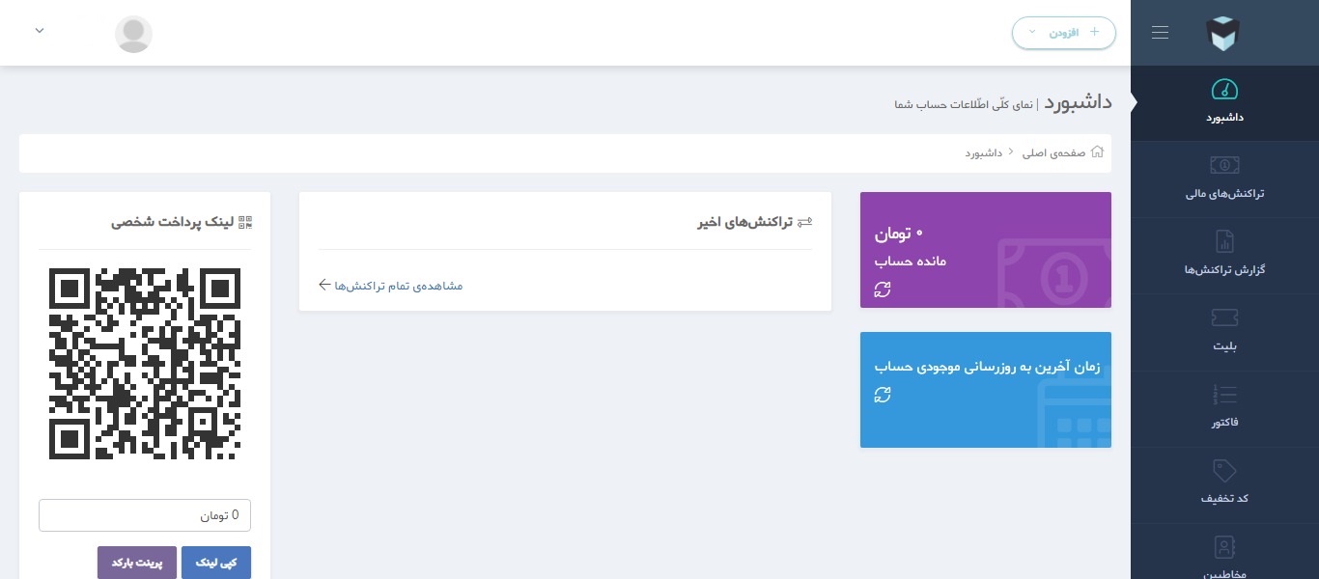The width and height of the screenshot is (1319, 579).
Task: Click the dashboard gauge icon
Action: tap(1224, 90)
